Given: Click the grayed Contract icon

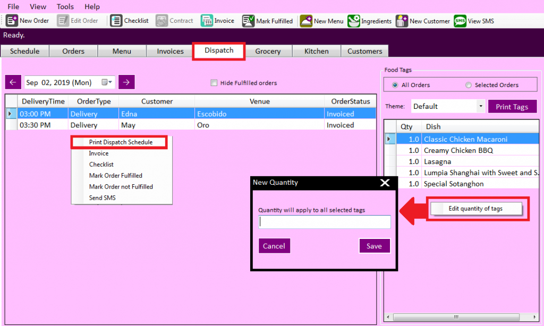Looking at the screenshot, I should pos(174,21).
